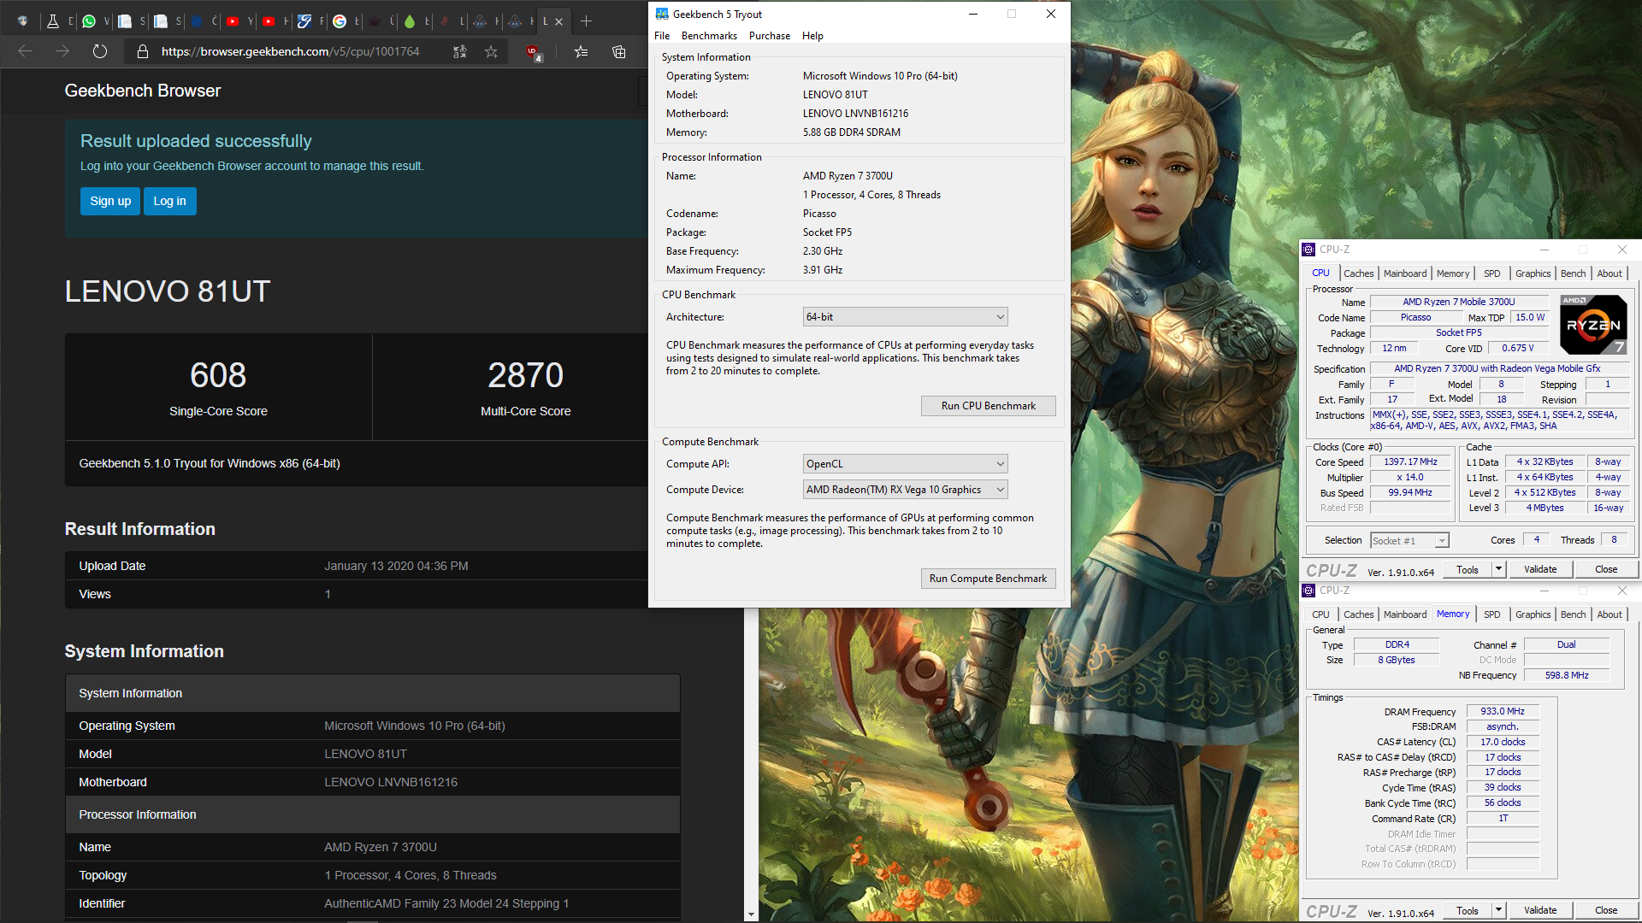1642x923 pixels.
Task: Close the active Geekbench browser tab
Action: pyautogui.click(x=558, y=21)
